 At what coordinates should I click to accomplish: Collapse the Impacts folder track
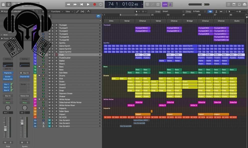[x=39, y=108]
